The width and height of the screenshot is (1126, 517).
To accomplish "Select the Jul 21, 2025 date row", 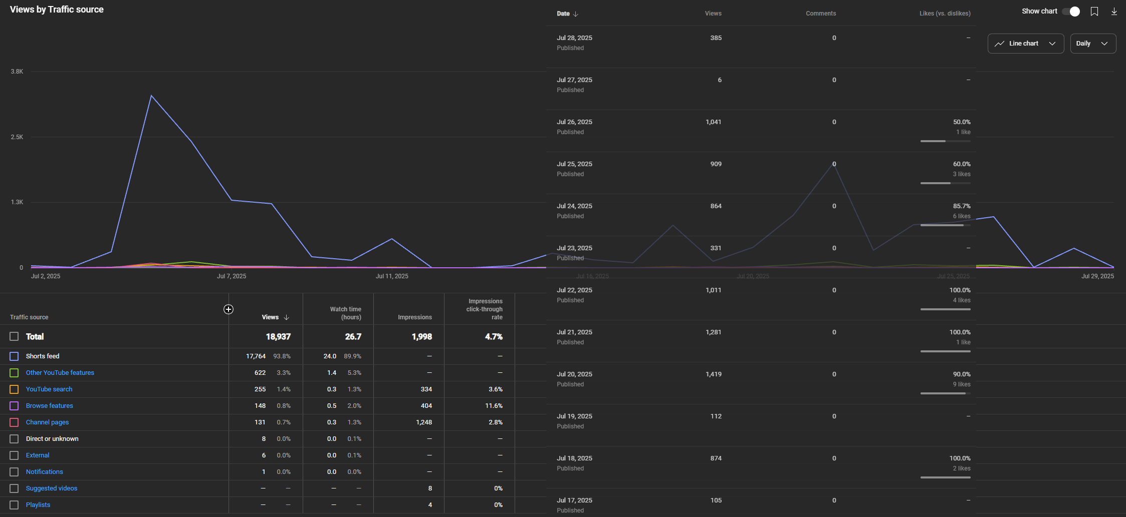I will point(761,341).
